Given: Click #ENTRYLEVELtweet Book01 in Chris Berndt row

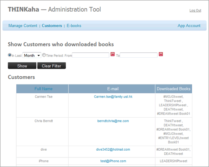Looking at the screenshot, I should click(173, 140).
